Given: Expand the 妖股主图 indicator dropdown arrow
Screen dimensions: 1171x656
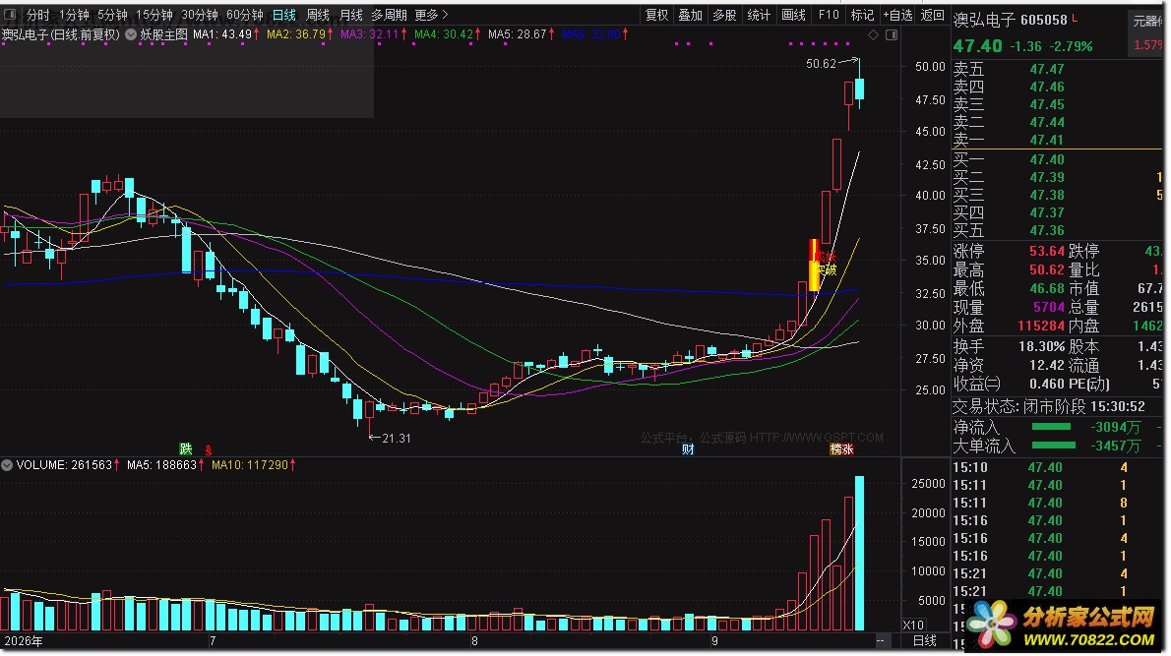Looking at the screenshot, I should 131,34.
